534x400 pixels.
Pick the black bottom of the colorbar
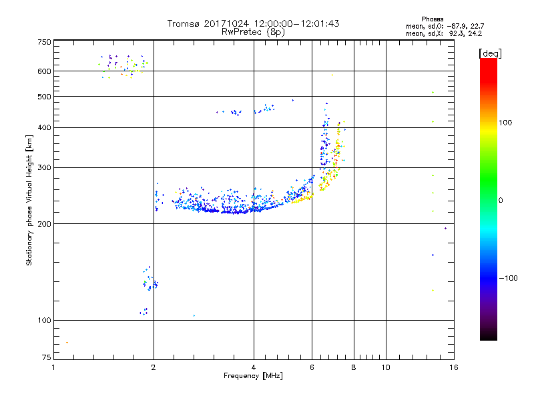click(x=489, y=337)
